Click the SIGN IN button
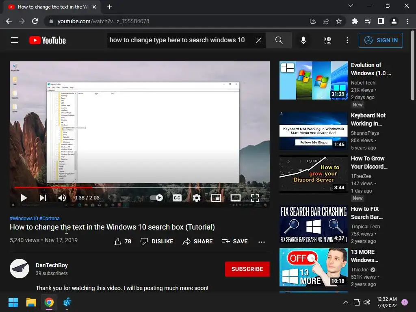416x312 pixels. 381,40
